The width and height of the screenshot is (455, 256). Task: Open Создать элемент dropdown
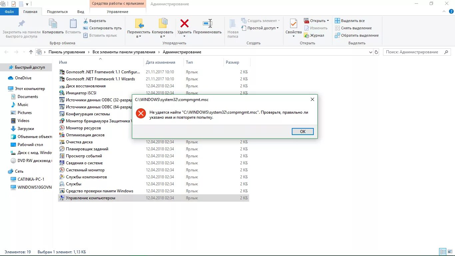point(260,21)
